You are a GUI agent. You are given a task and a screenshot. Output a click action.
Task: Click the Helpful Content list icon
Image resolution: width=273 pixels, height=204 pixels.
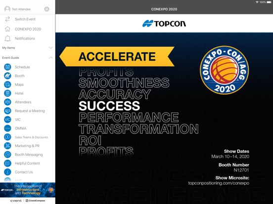coord(7,163)
